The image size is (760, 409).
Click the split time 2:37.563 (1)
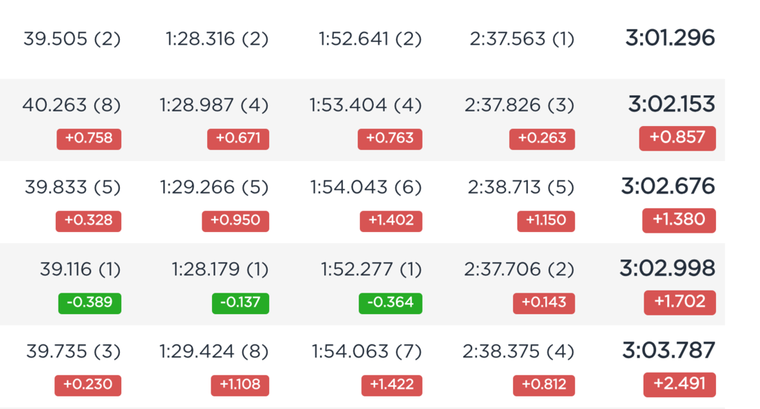coord(522,39)
